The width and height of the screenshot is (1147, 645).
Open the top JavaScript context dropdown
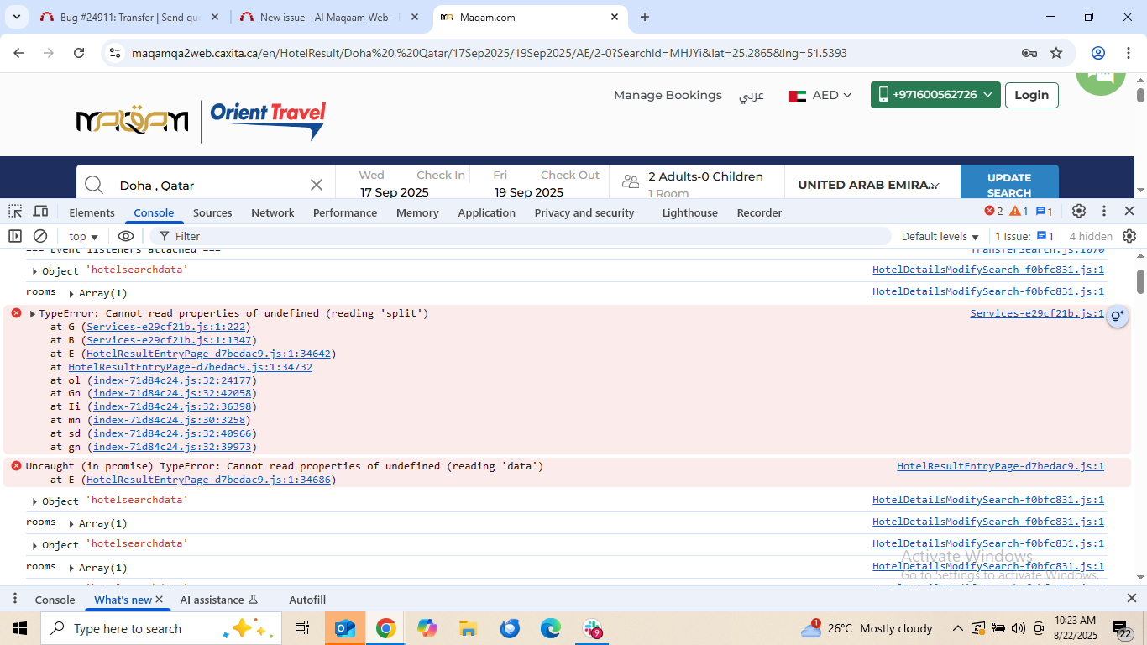coord(83,237)
